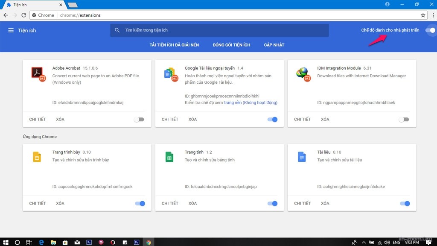Open the Tiện ích hamburger menu
Image resolution: width=437 pixels, height=246 pixels.
11,30
